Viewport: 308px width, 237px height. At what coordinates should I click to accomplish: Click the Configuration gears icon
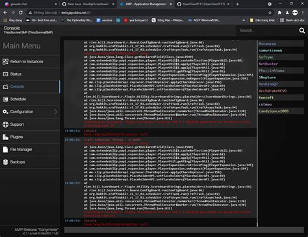[x=5, y=112]
